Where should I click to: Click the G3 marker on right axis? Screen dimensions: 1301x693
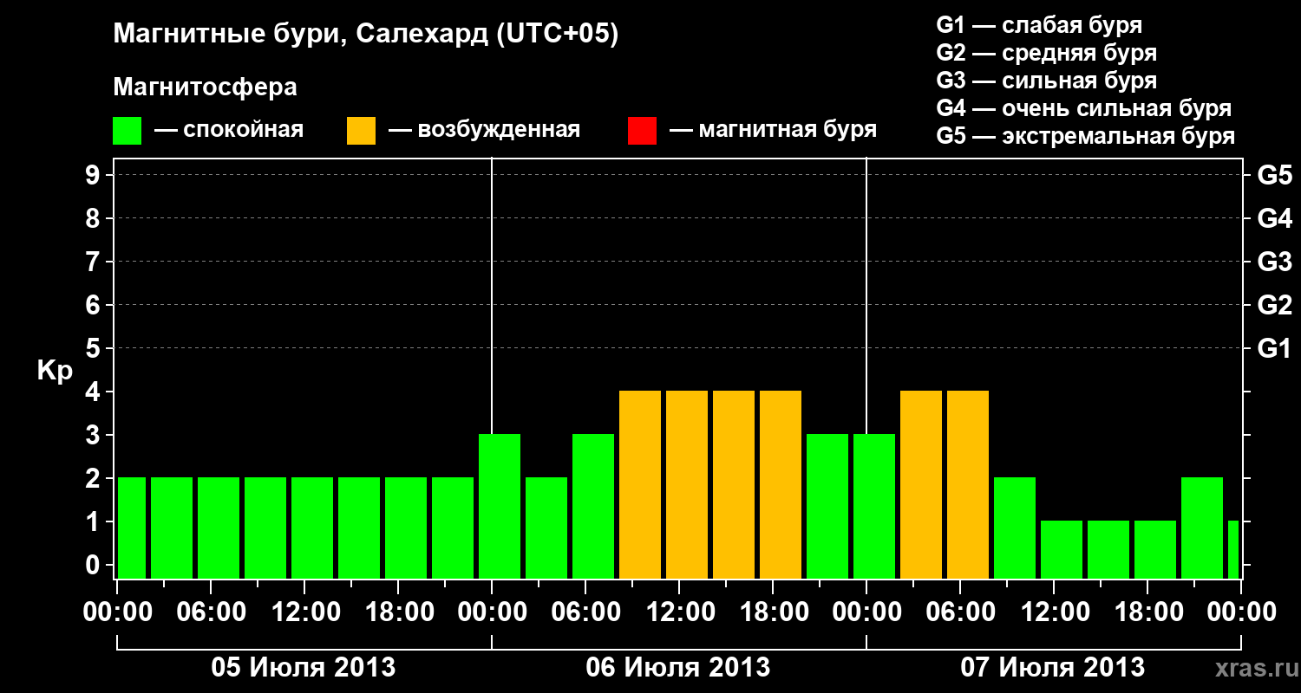coord(1274,262)
